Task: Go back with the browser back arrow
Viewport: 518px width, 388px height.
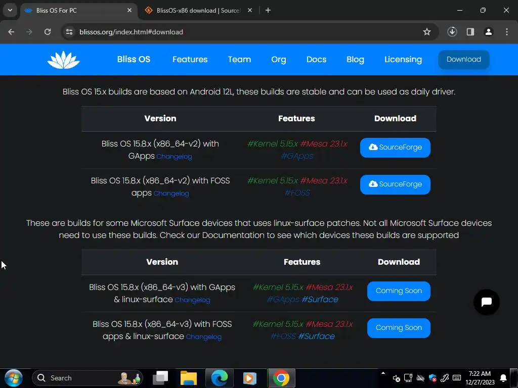Action: [11, 32]
